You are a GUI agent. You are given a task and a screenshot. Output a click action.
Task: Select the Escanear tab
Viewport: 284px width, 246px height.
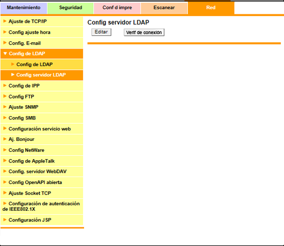[x=164, y=8]
